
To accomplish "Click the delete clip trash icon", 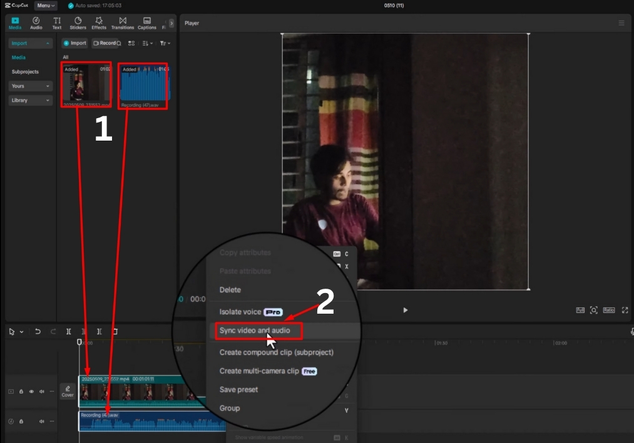I will coord(115,332).
